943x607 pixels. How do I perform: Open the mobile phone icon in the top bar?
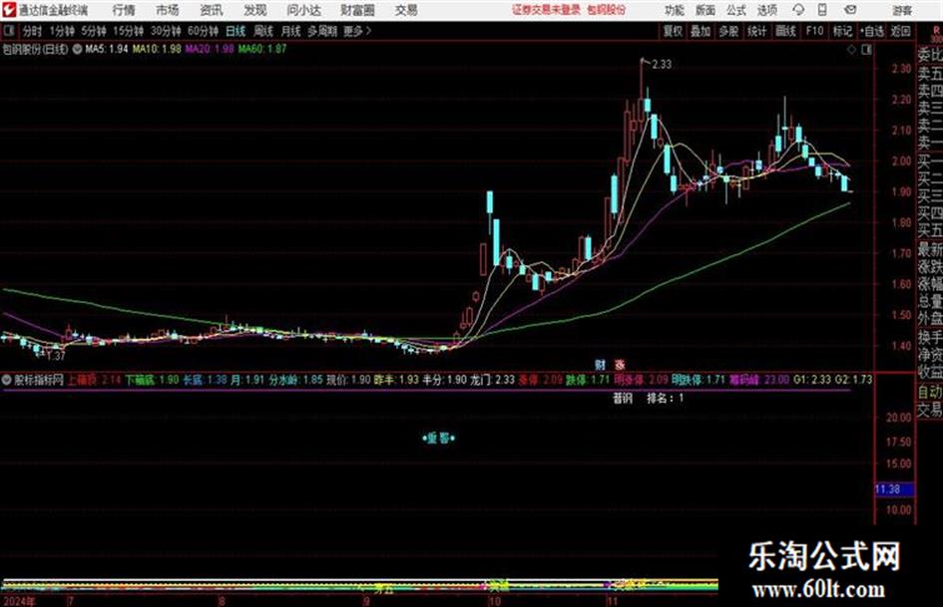coord(822,10)
